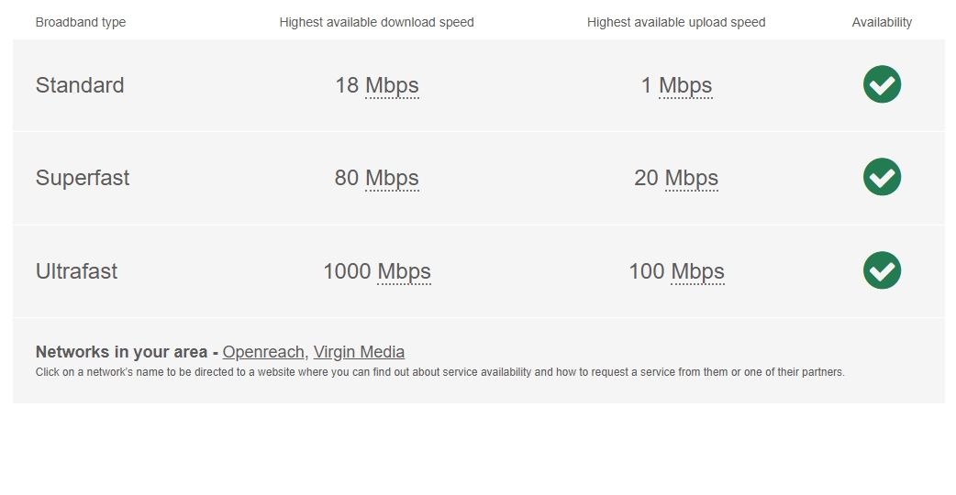
Task: Select the Standard broadband type label
Action: click(80, 85)
